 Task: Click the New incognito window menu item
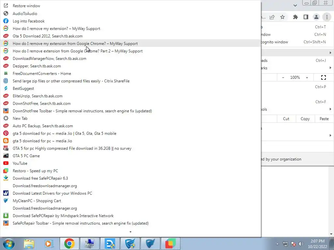297,42
